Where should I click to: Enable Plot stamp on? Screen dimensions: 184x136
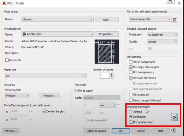(x=131, y=95)
